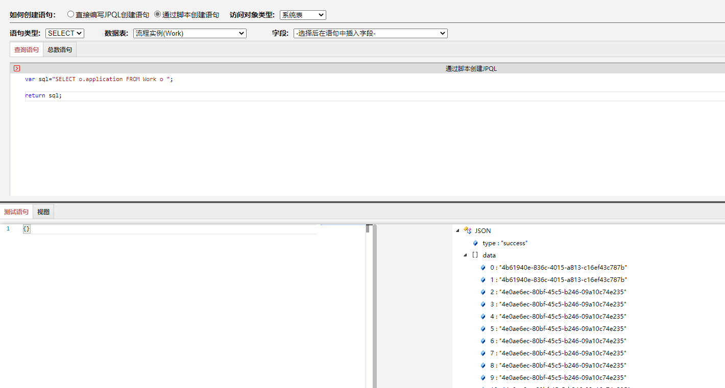This screenshot has height=388, width=725.
Task: Click the blue icon of data item 0
Action: (483, 268)
